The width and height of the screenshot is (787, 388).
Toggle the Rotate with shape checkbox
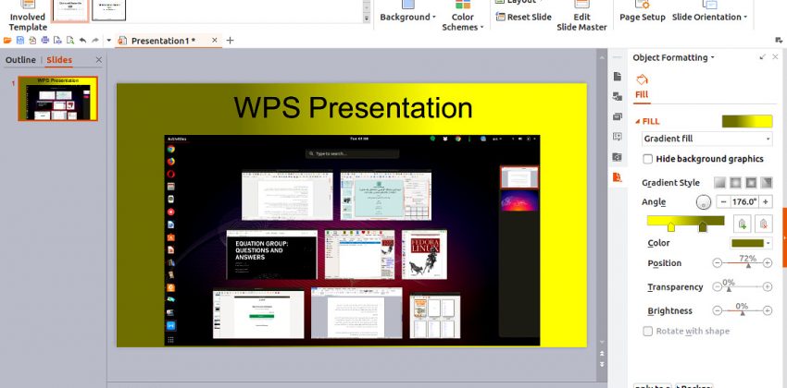click(648, 332)
